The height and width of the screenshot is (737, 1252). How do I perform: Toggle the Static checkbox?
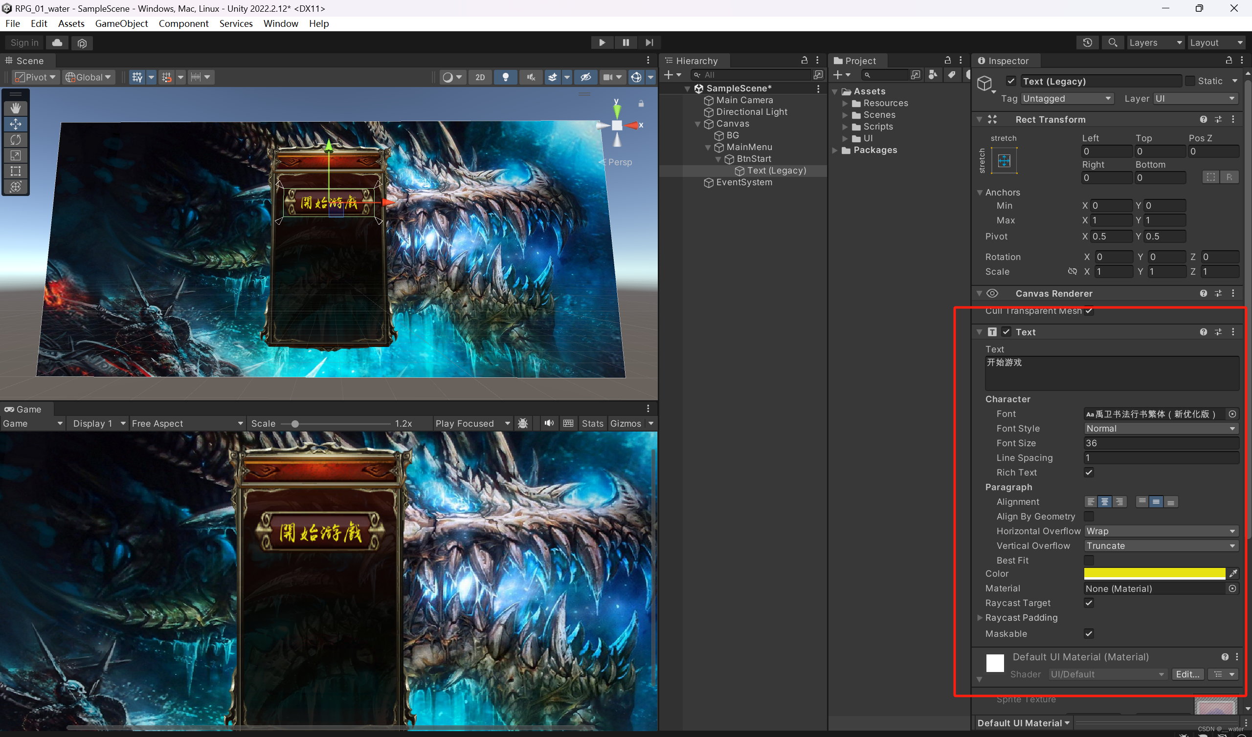coord(1190,81)
